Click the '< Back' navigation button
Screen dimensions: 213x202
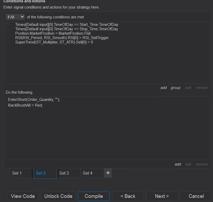(x=128, y=196)
